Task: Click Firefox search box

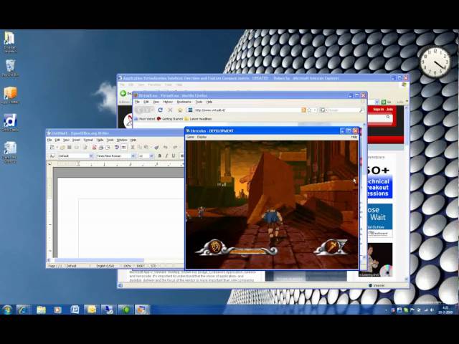Action: pos(343,110)
